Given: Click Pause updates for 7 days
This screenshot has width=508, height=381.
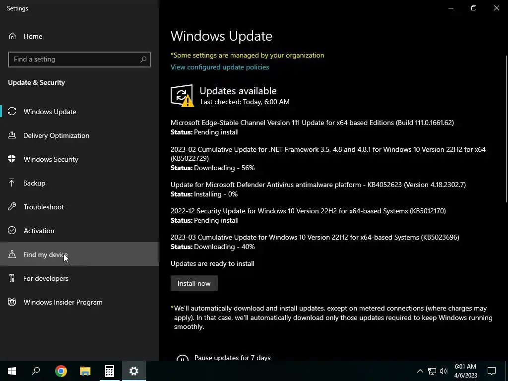Looking at the screenshot, I should [x=232, y=358].
